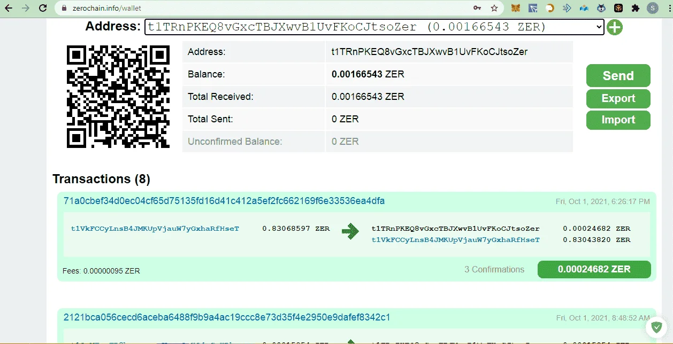Open the wolf head extension
The image size is (673, 344).
point(601,9)
